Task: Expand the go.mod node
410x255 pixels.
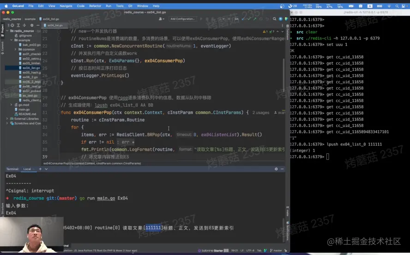Action: pos(11,104)
